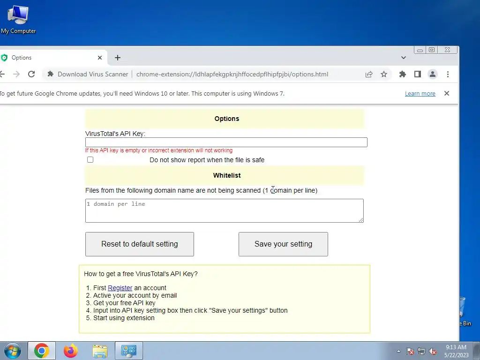Select the chrome-extension URL in address bar
Viewport: 480px width, 360px height.
232,74
